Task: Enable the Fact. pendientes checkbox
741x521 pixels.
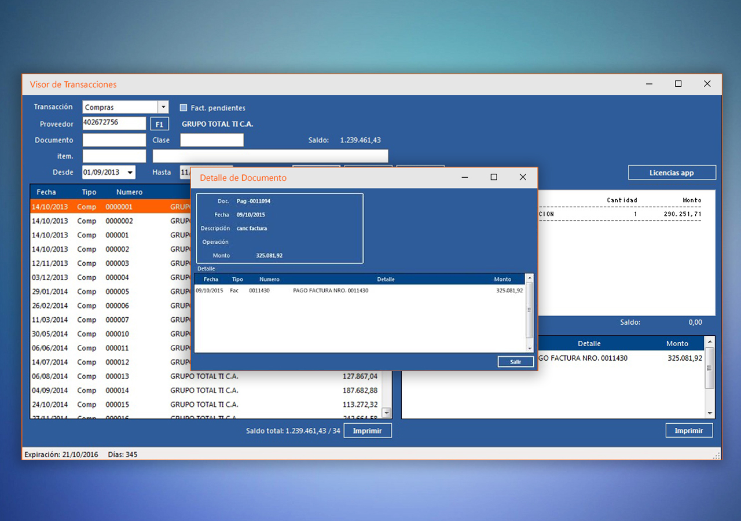Action: click(184, 108)
